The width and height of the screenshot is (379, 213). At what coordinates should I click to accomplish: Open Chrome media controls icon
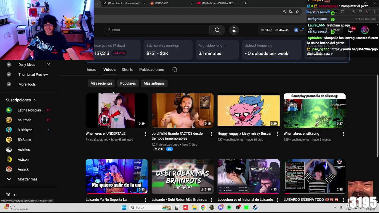[x=360, y=12]
